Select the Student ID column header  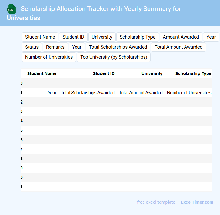(104, 73)
